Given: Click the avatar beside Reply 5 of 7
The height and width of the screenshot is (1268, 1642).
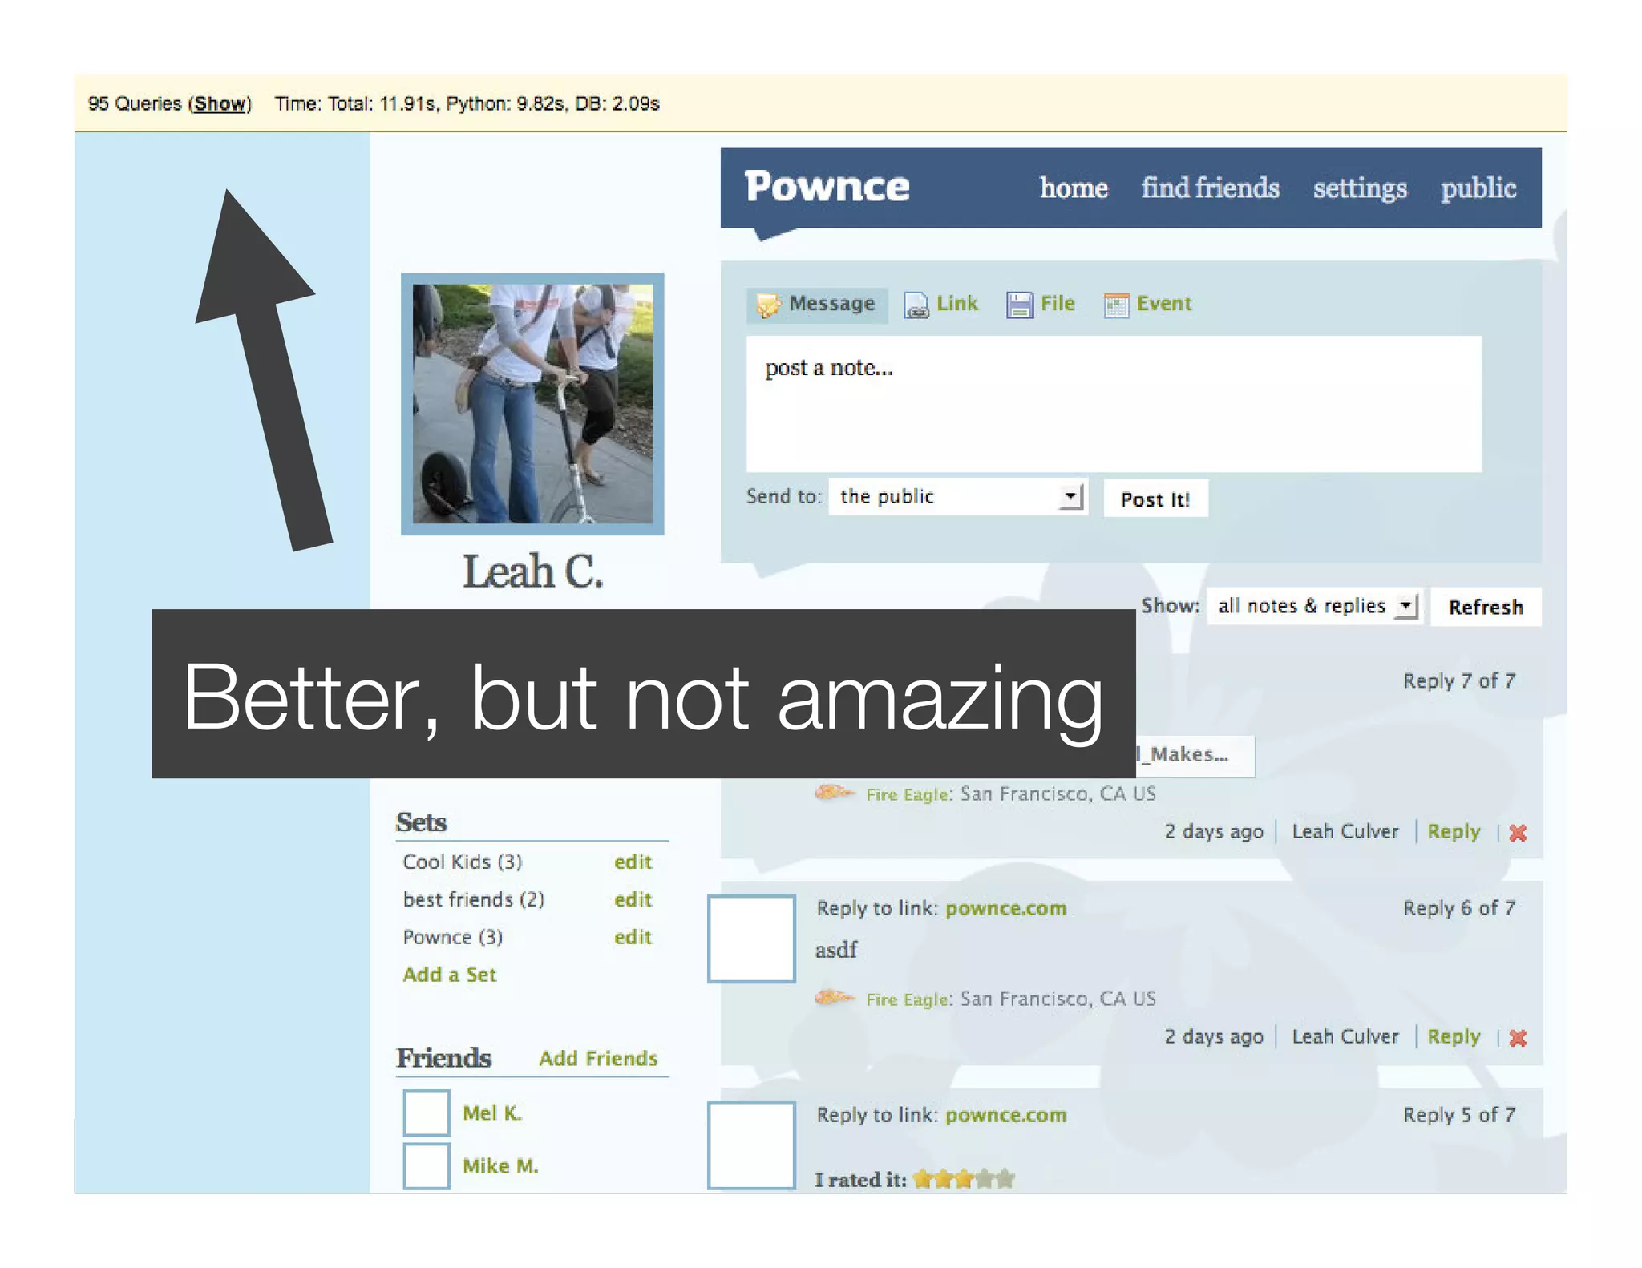Looking at the screenshot, I should coord(751,1145).
